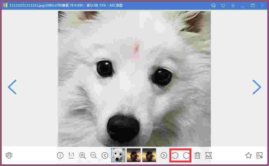Select the second dog thumbnail

coord(134,155)
